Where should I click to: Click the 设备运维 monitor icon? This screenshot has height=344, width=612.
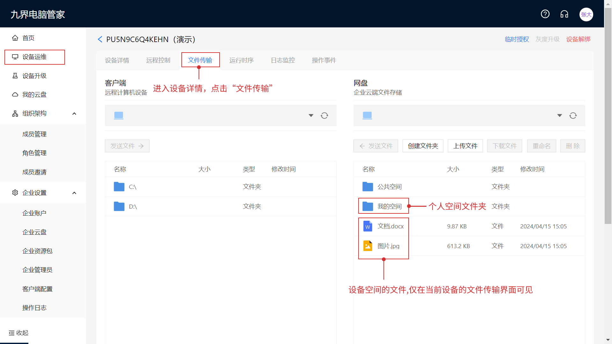(15, 57)
